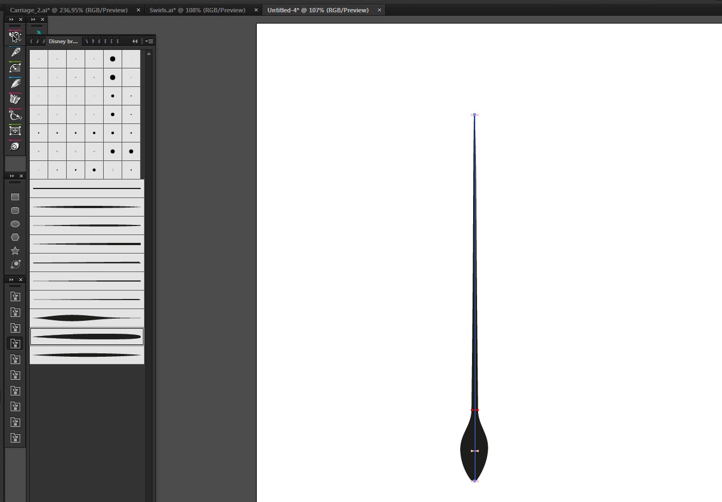Screen dimensions: 722x502
Task: Select the spiral tool icon
Action: [x=15, y=146]
